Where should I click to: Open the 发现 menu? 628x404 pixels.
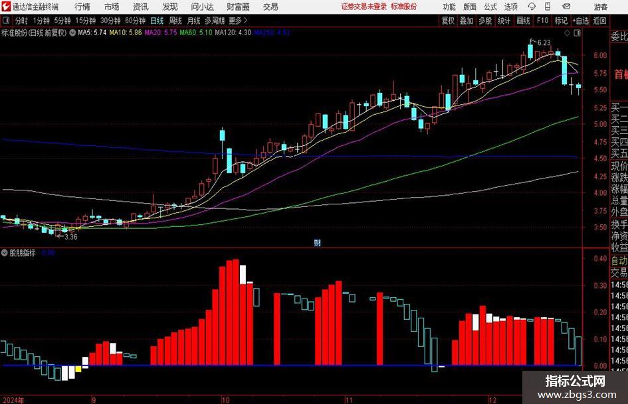click(x=170, y=7)
